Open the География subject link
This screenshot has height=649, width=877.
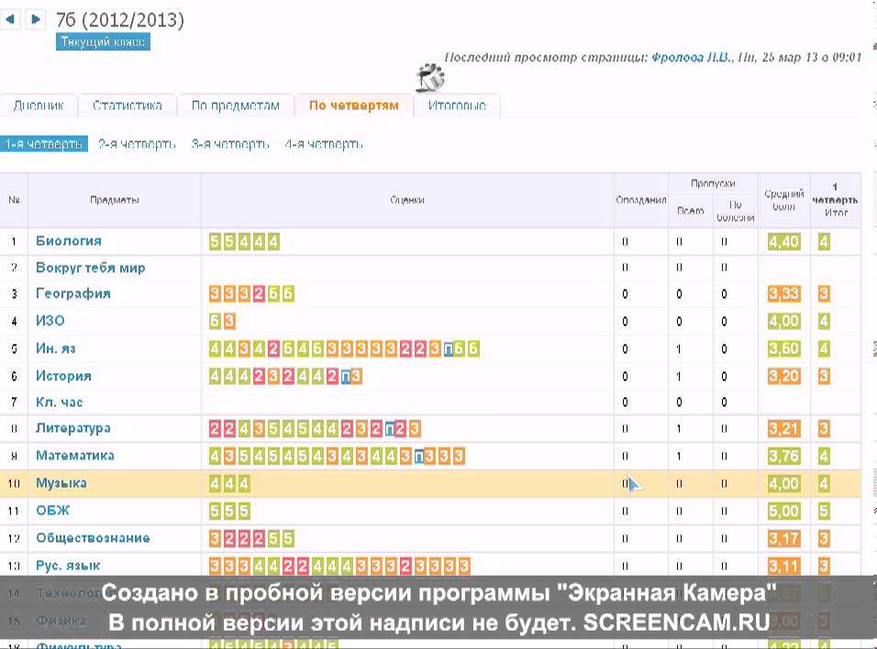(x=73, y=293)
